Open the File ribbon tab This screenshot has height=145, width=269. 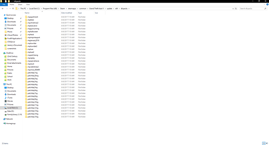click(4, 4)
